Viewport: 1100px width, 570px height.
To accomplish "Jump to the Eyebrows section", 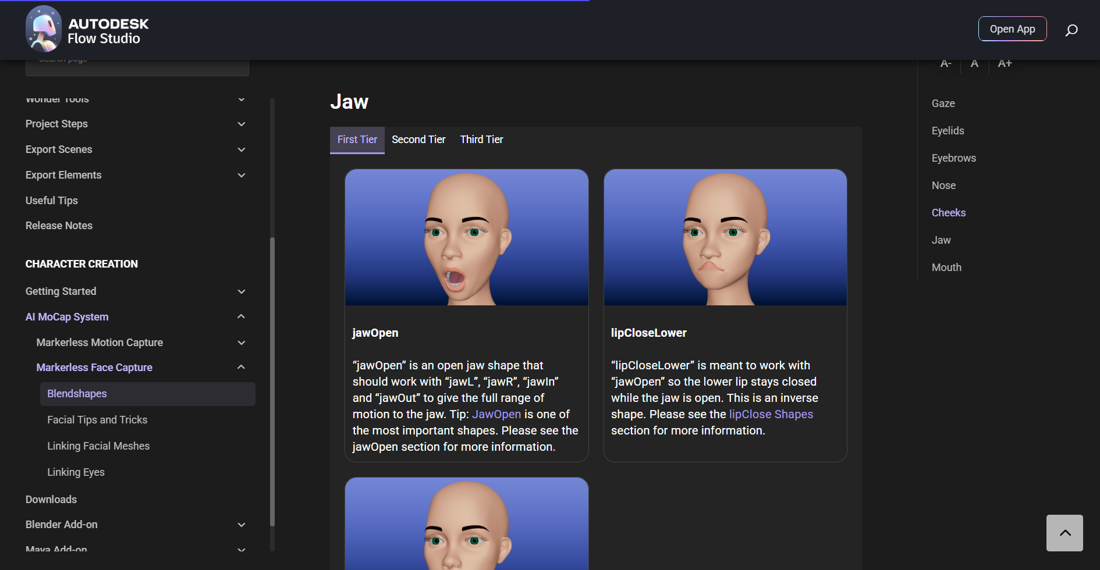I will click(x=953, y=158).
